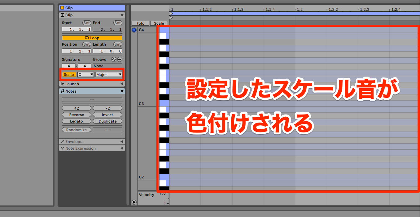Click ruler position 1.1.3
The height and width of the screenshot is (217, 420).
coord(238,10)
